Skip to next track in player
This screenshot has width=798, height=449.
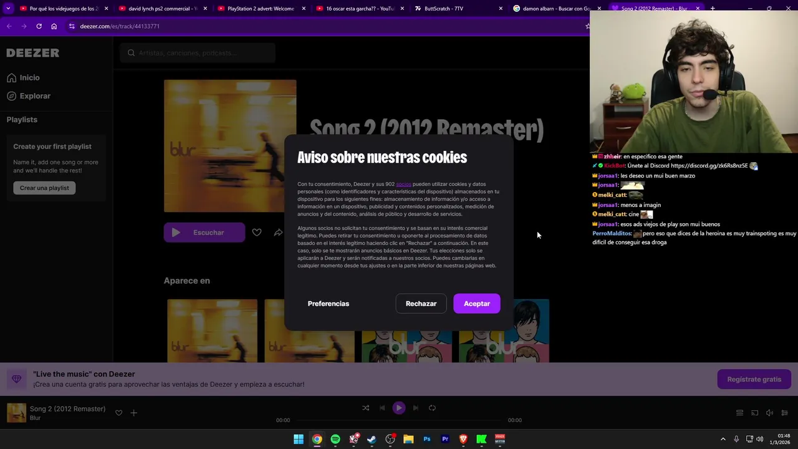(415, 408)
